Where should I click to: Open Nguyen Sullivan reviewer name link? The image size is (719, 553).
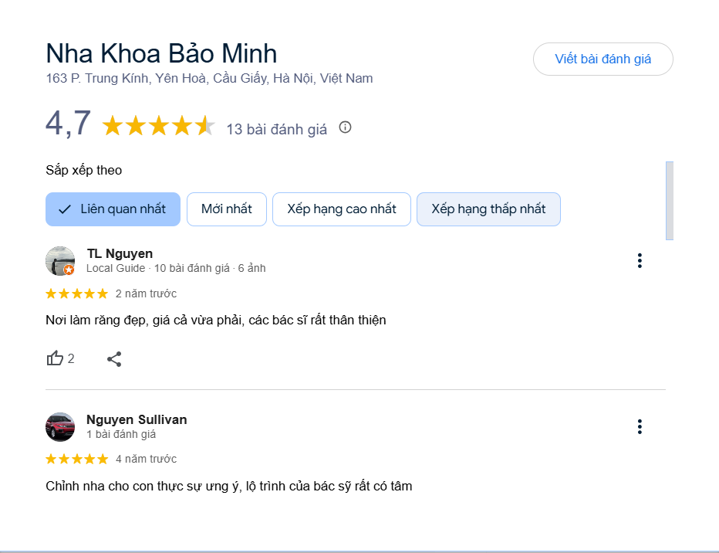click(137, 419)
